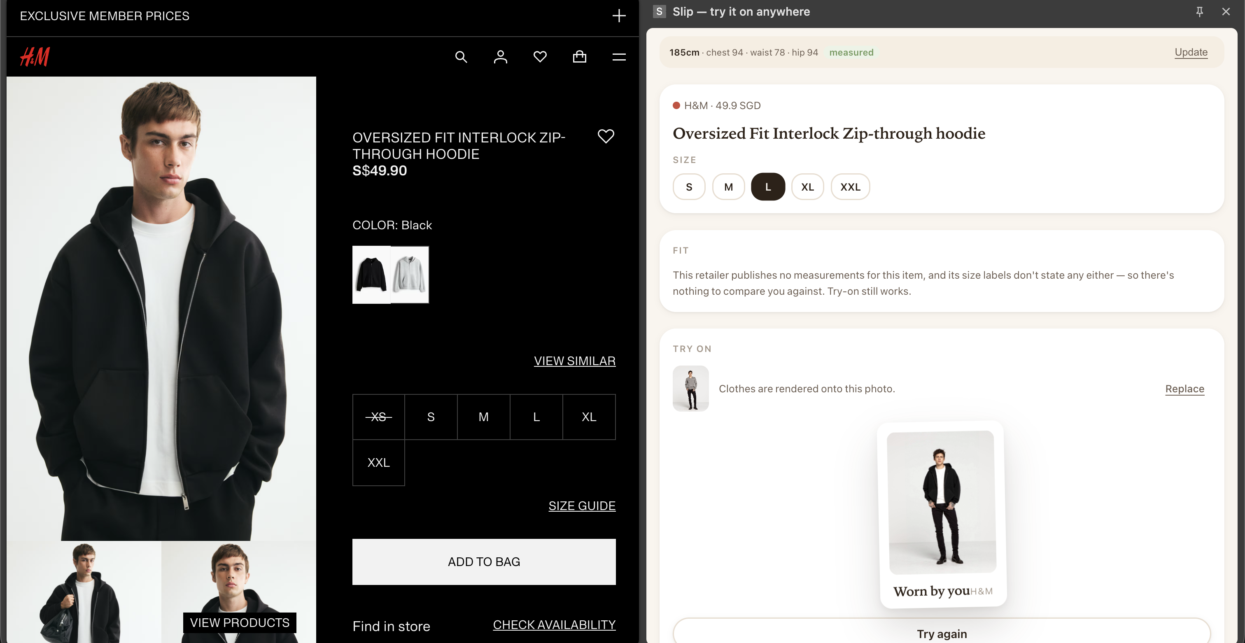Screen dimensions: 1245x643
Task: Select size XXL pill in Slip panel
Action: (x=850, y=187)
